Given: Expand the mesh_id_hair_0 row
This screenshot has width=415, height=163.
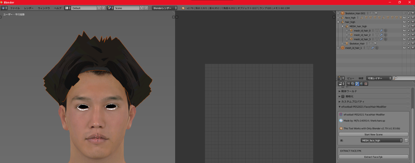Looking at the screenshot, I should pos(347,31).
